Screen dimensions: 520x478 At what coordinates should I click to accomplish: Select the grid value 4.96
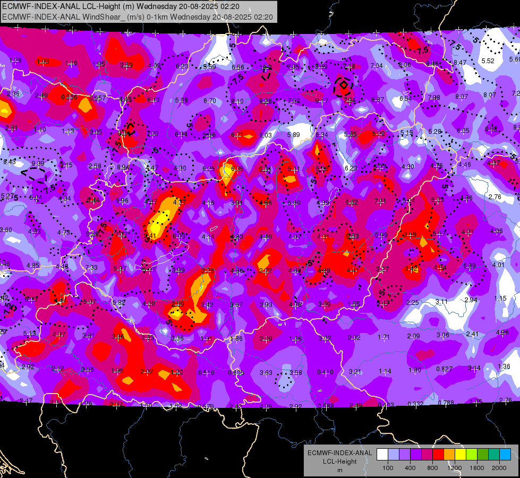point(502,332)
